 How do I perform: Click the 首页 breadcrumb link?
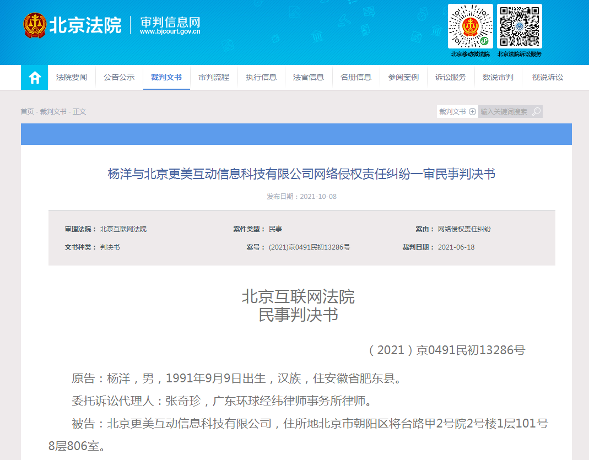(27, 112)
